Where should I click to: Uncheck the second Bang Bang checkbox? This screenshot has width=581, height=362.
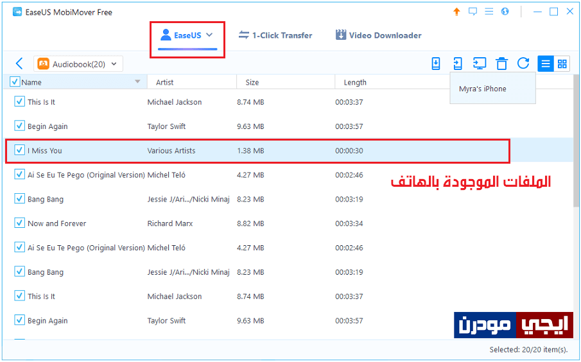click(19, 271)
